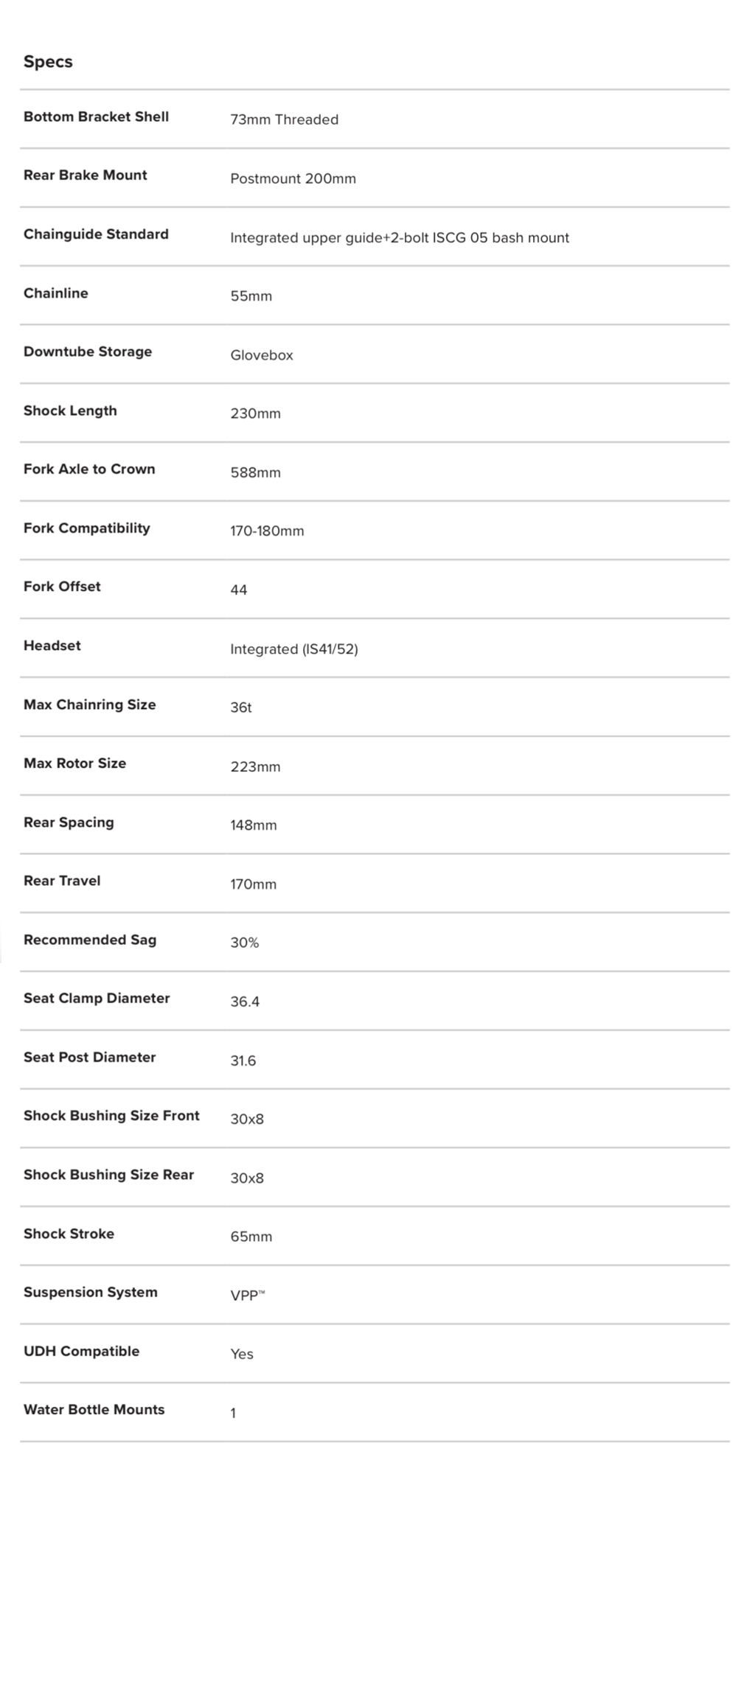Click the Chainline 55mm value
Image resolution: width=755 pixels, height=1695 pixels.
tap(251, 296)
